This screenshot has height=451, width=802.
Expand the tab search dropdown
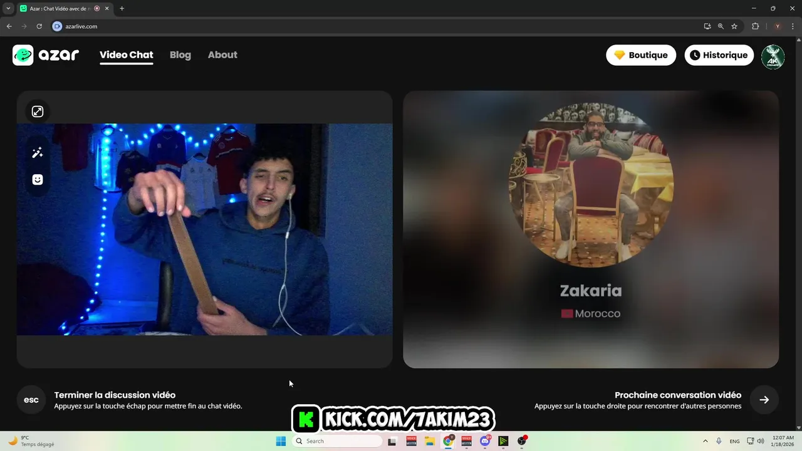click(8, 9)
